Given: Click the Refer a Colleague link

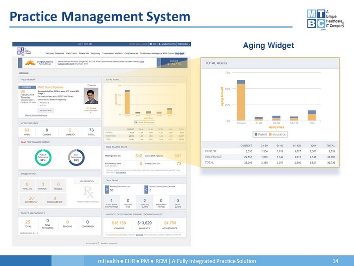Looking at the screenshot, I should point(138,44).
